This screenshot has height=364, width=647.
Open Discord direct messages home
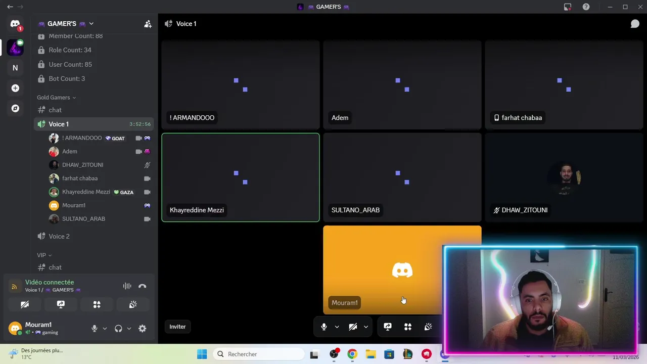[x=15, y=24]
